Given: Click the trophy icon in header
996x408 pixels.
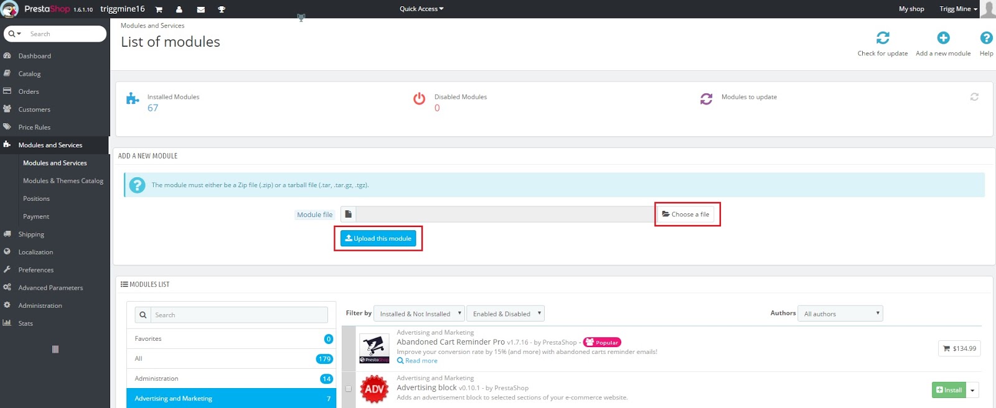Looking at the screenshot, I should [x=222, y=9].
